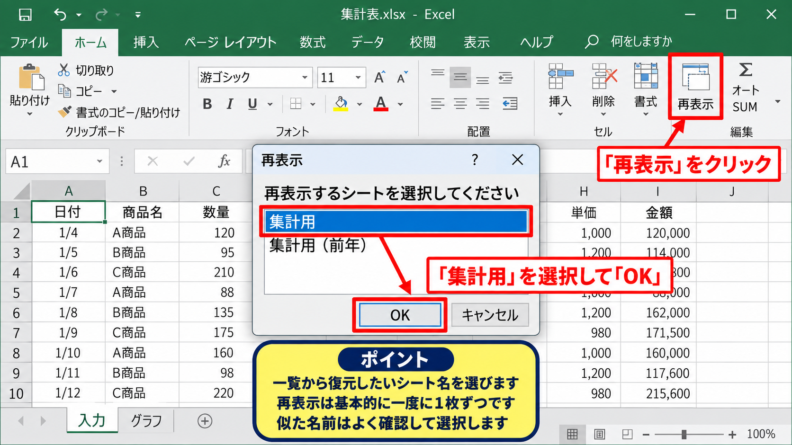792x445 pixels.
Task: Expand the font color dropdown arrow
Action: pos(400,104)
